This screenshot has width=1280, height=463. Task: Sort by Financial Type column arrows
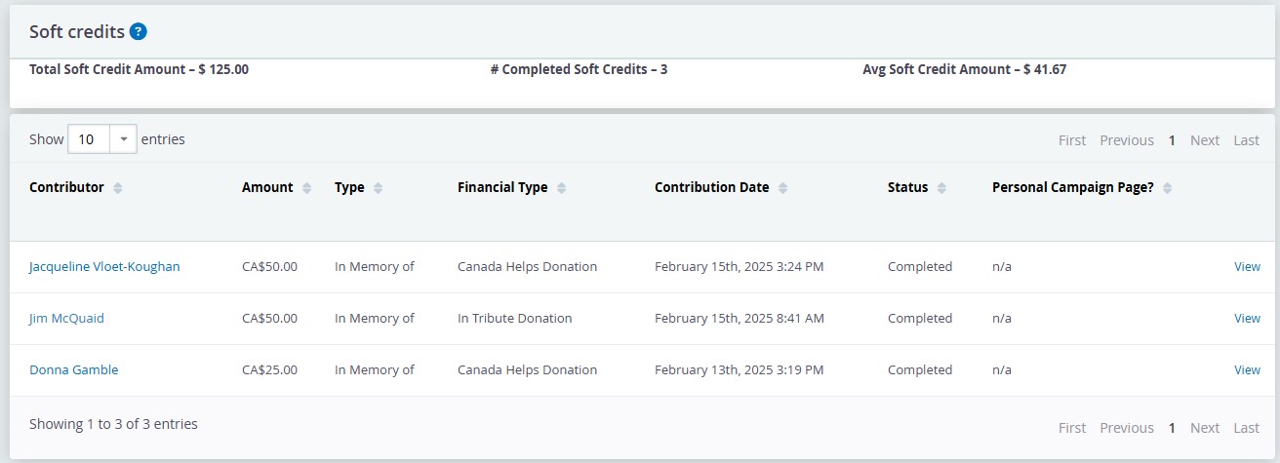pyautogui.click(x=562, y=188)
